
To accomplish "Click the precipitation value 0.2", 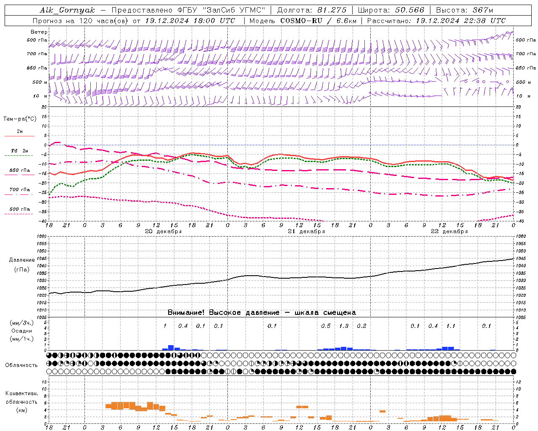I will point(361,326).
